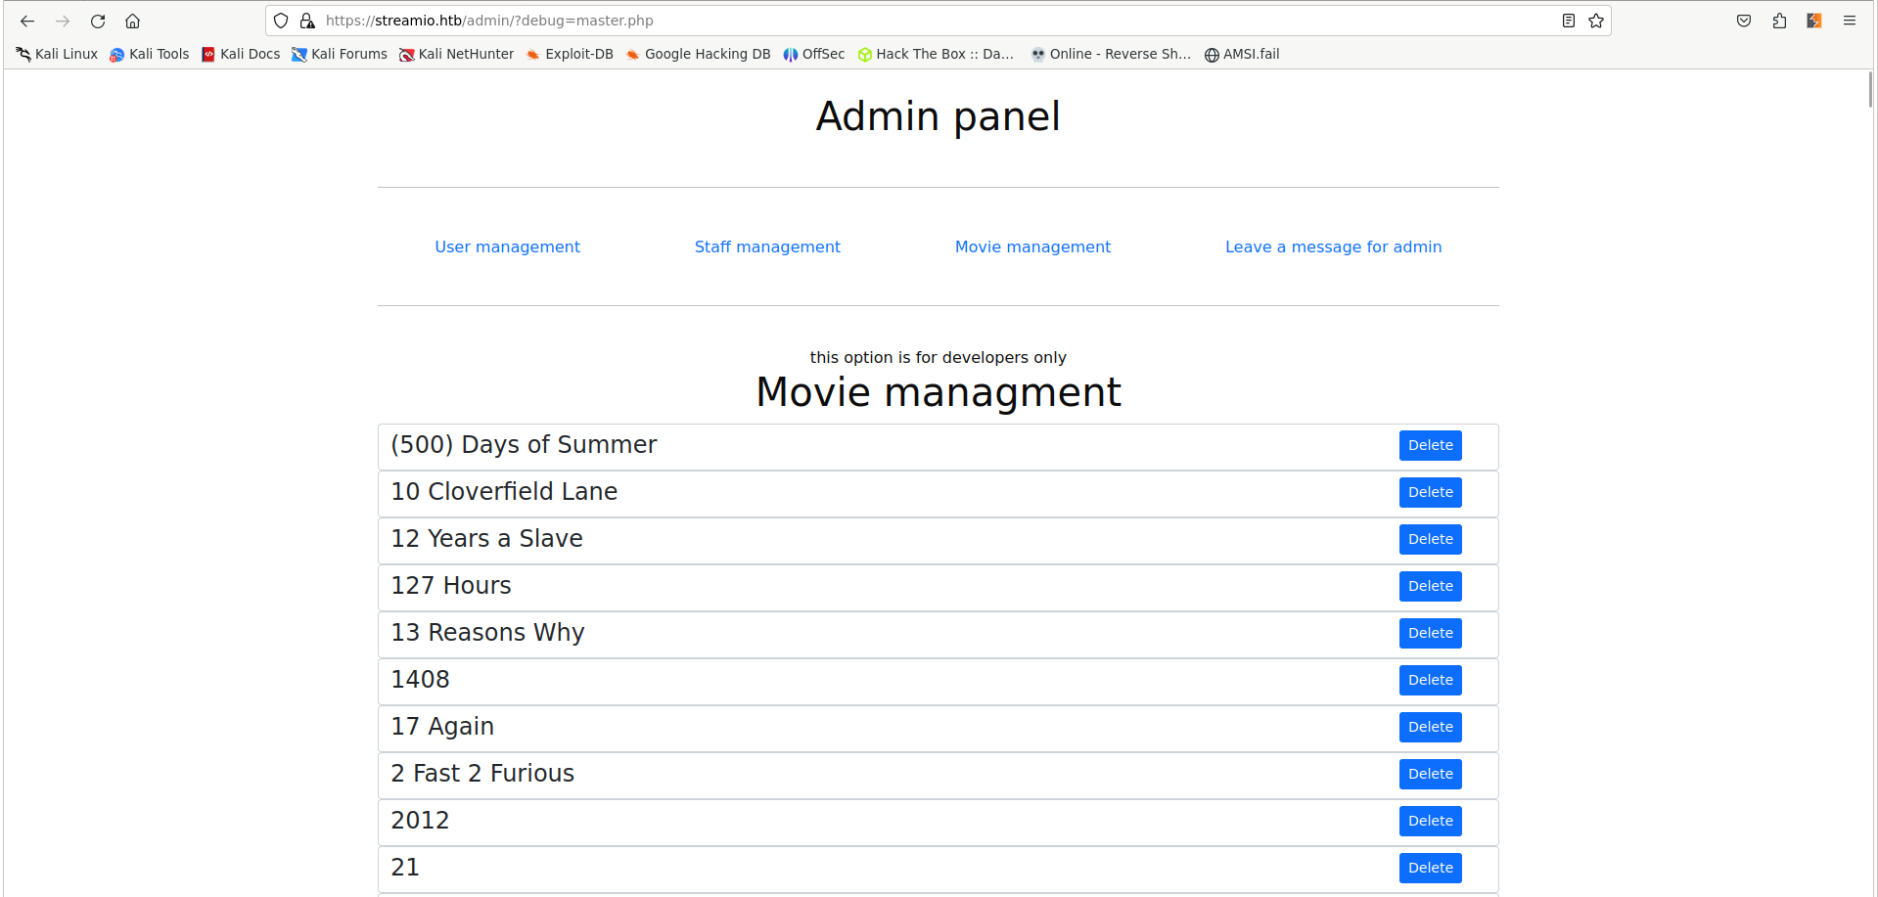1878x897 pixels.
Task: Save the page to Pocket
Action: click(1743, 21)
